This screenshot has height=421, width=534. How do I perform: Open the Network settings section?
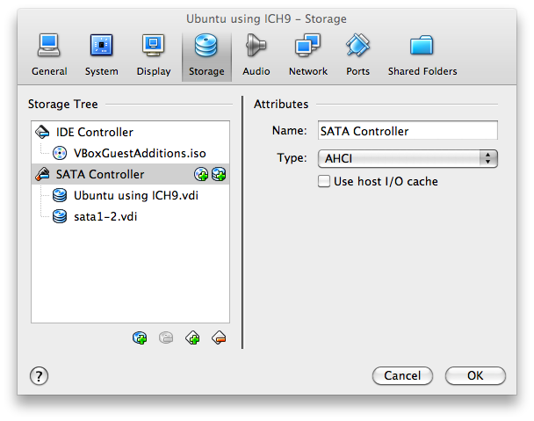(x=307, y=54)
